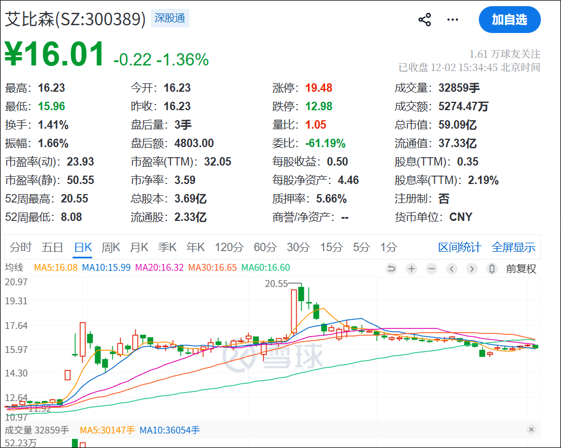This screenshot has height=448, width=561.
Task: Click the 均线 label
Action: (14, 267)
